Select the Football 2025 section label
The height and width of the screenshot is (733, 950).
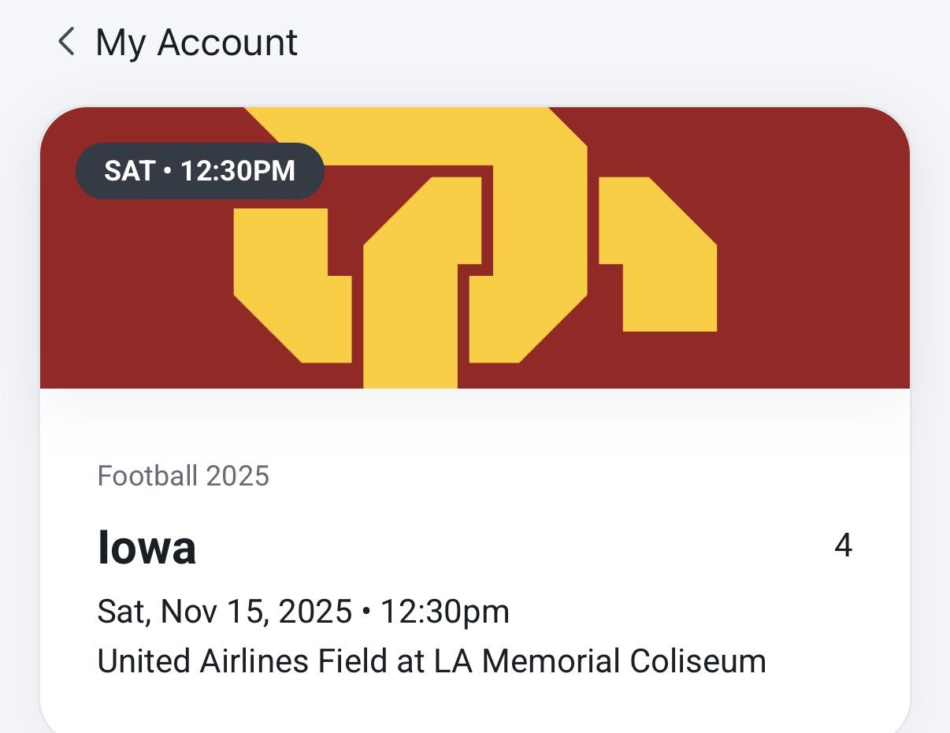[x=183, y=475]
